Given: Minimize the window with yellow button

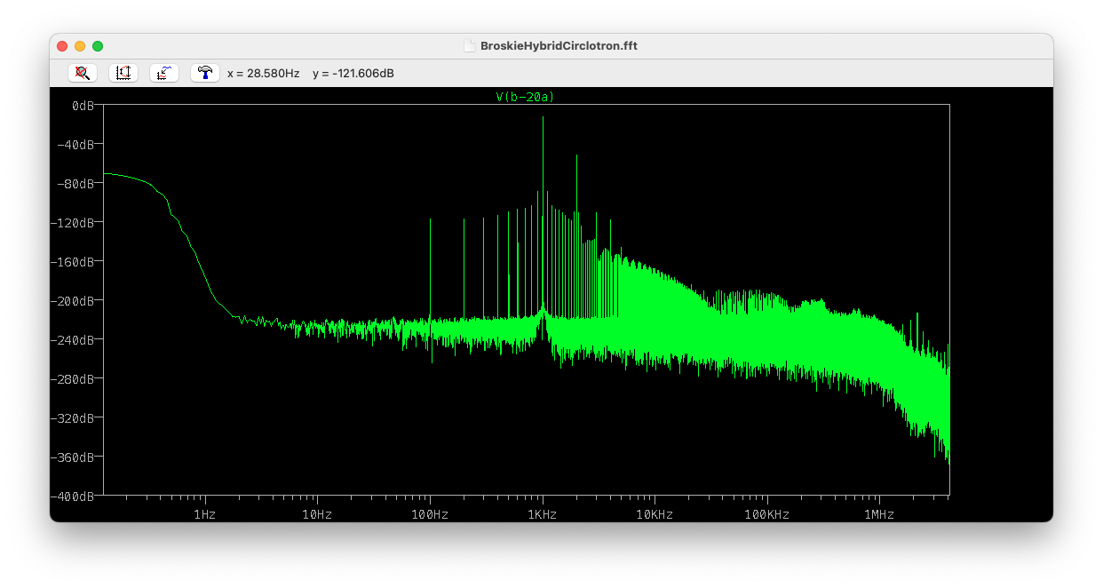Looking at the screenshot, I should [x=80, y=46].
